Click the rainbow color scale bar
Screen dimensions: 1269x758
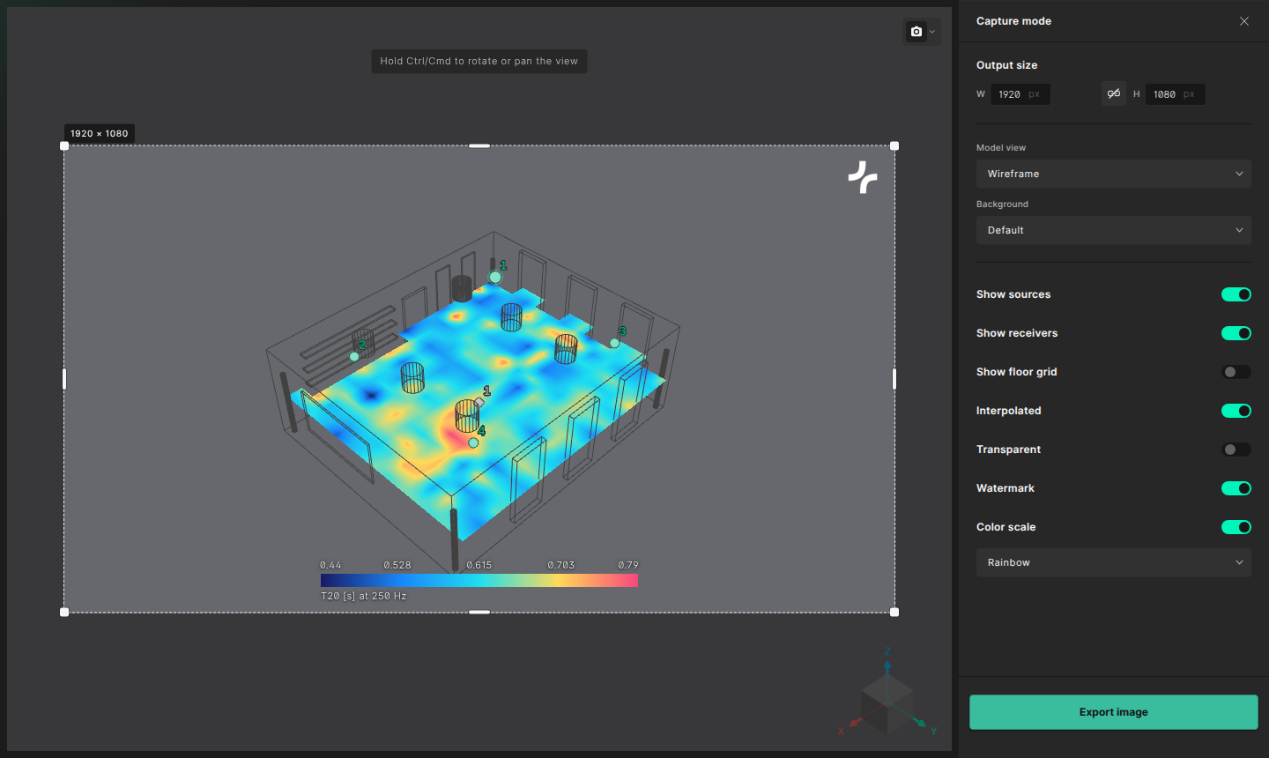pos(479,580)
